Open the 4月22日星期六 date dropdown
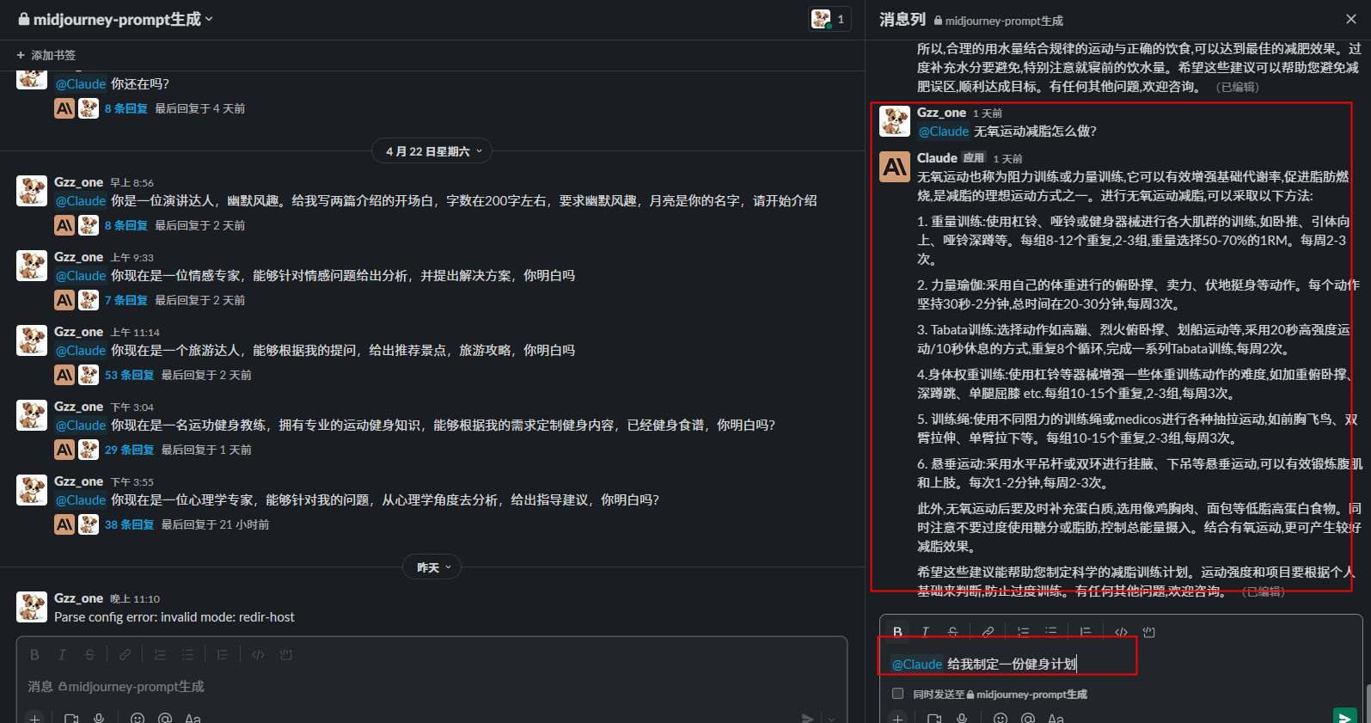1371x723 pixels. (432, 151)
